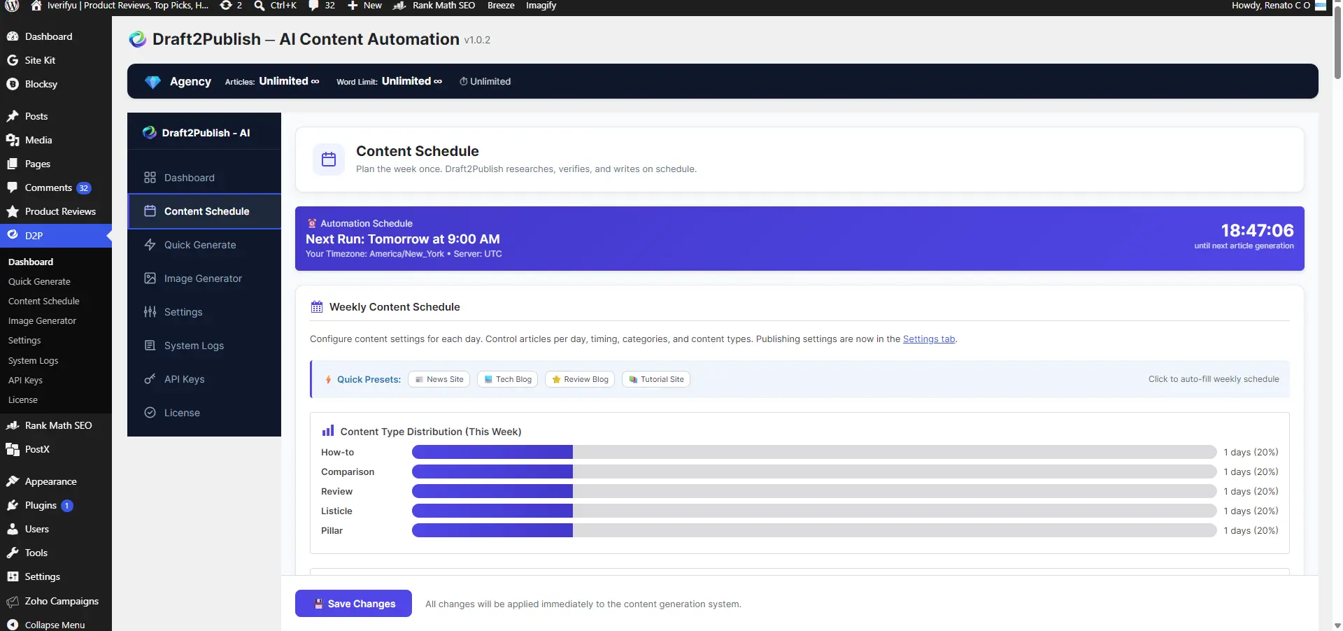This screenshot has height=631, width=1343.
Task: Click the Content Schedule calendar header icon
Action: coord(329,159)
